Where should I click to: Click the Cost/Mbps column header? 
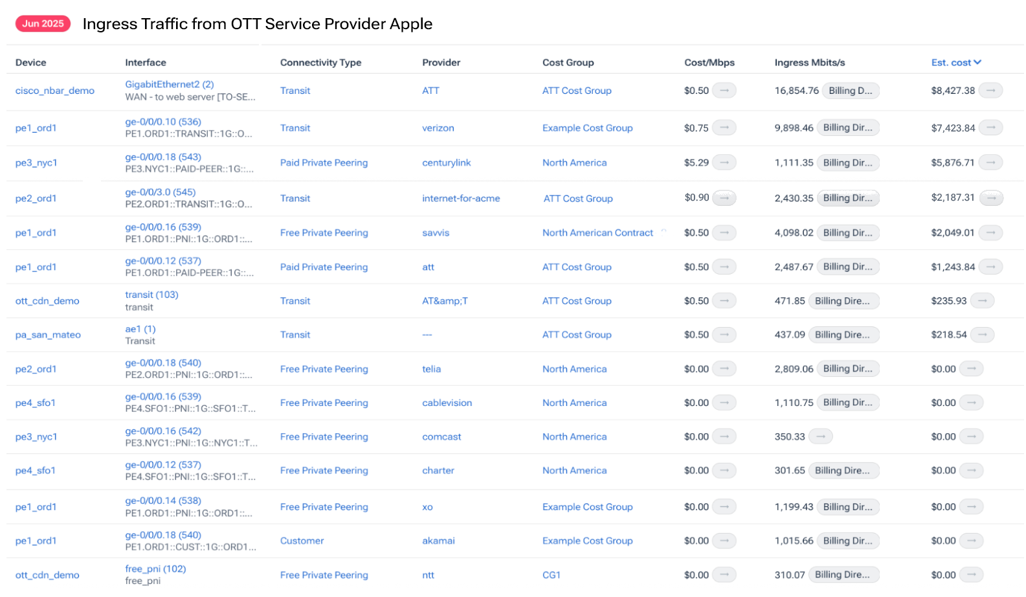point(709,62)
